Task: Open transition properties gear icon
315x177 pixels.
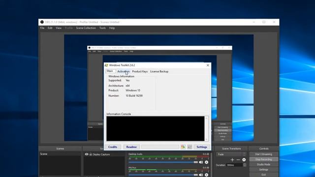Action: (244, 160)
